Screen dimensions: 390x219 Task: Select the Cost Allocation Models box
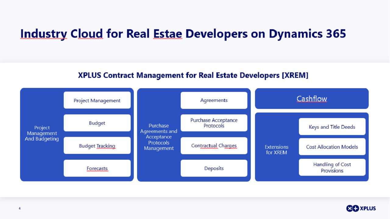tap(332, 147)
